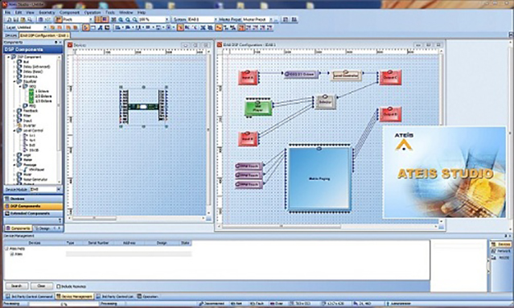Click the zoom-in magnifier toolbar icon
Viewport: 514px width, 308px height.
click(121, 19)
